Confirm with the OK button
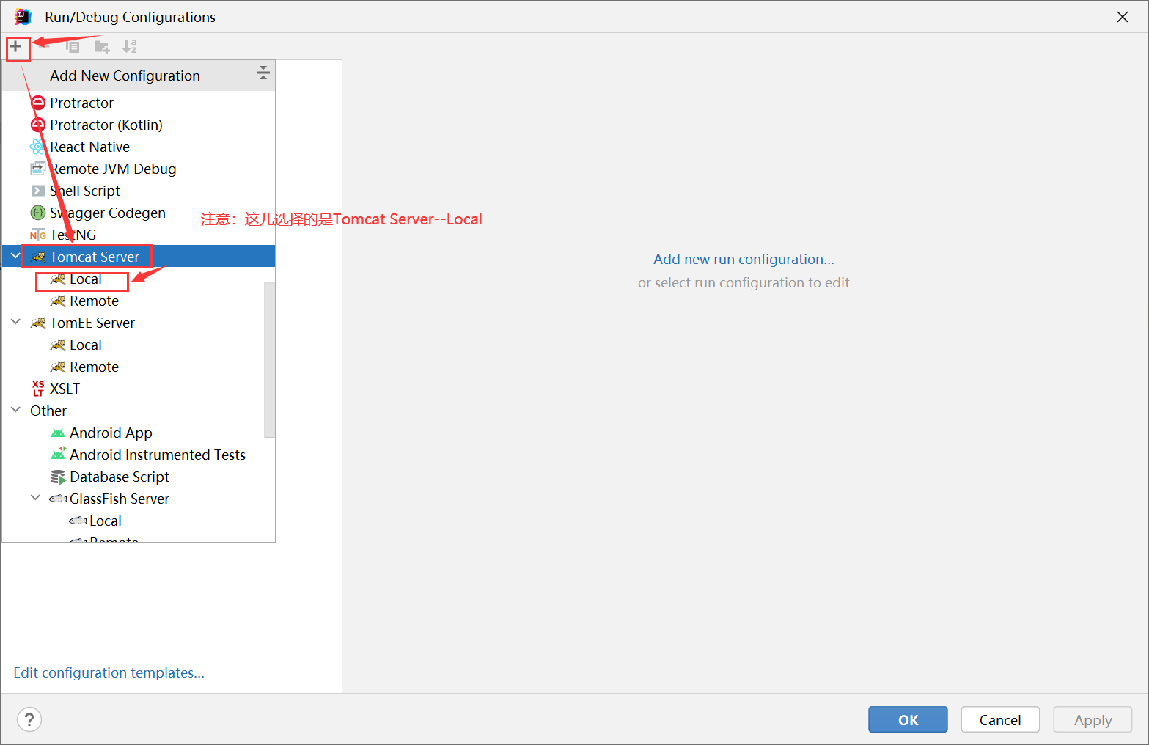This screenshot has height=745, width=1149. coord(908,719)
